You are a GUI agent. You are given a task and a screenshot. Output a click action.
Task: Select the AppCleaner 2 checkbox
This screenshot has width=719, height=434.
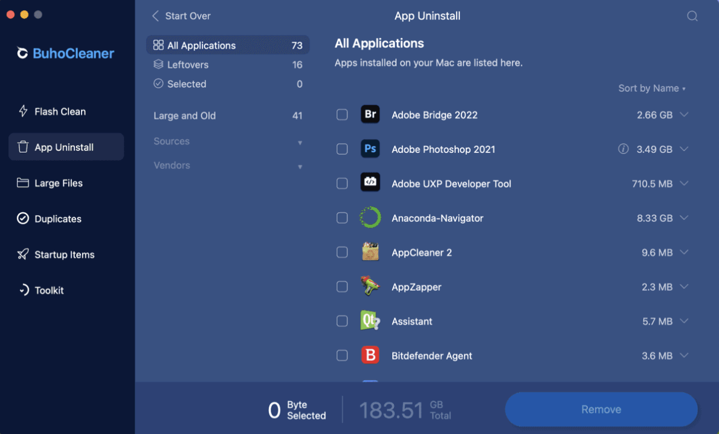342,252
